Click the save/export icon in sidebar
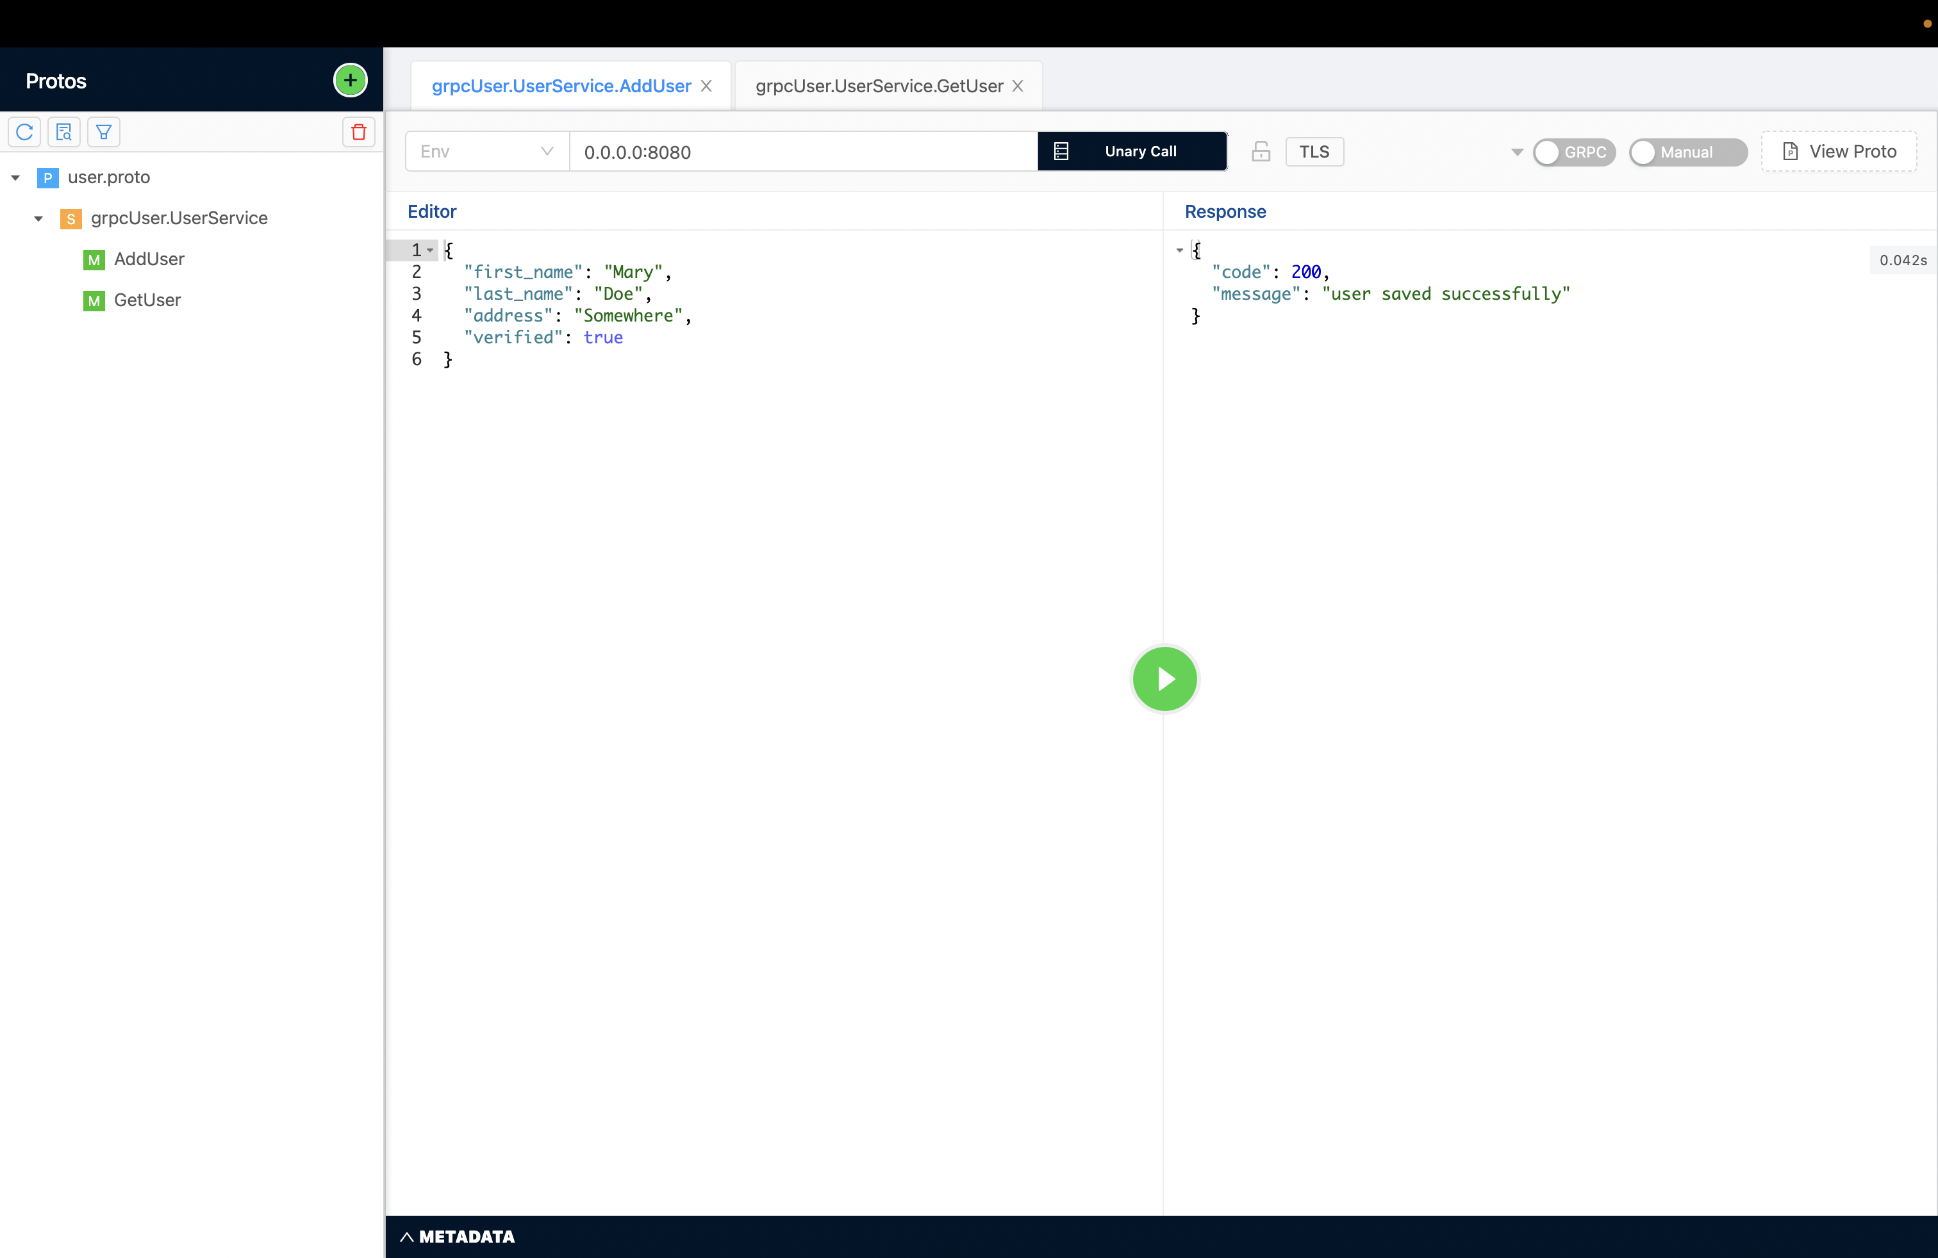Viewport: 1938px width, 1258px height. 63,131
